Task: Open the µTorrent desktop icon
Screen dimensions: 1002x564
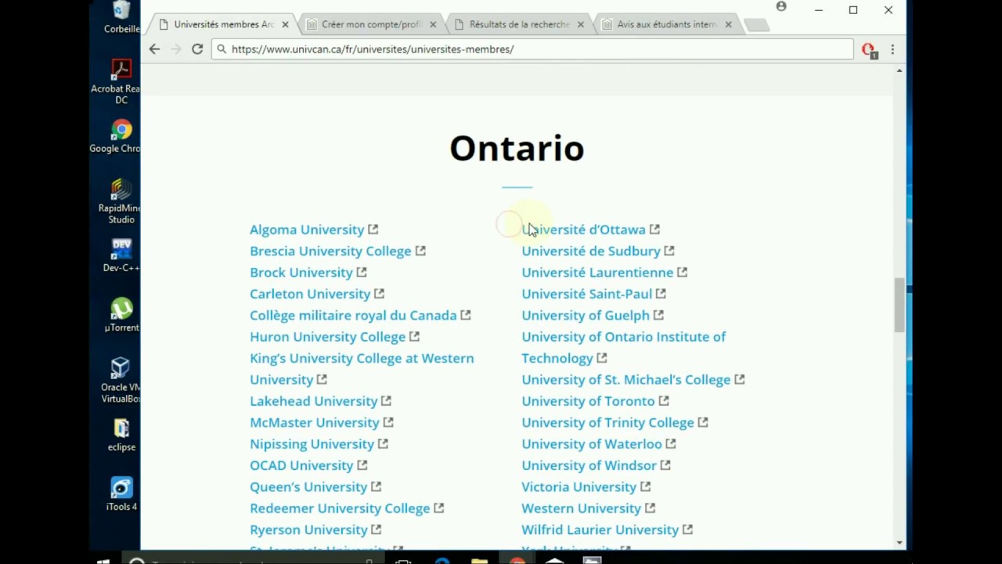Action: 121,316
